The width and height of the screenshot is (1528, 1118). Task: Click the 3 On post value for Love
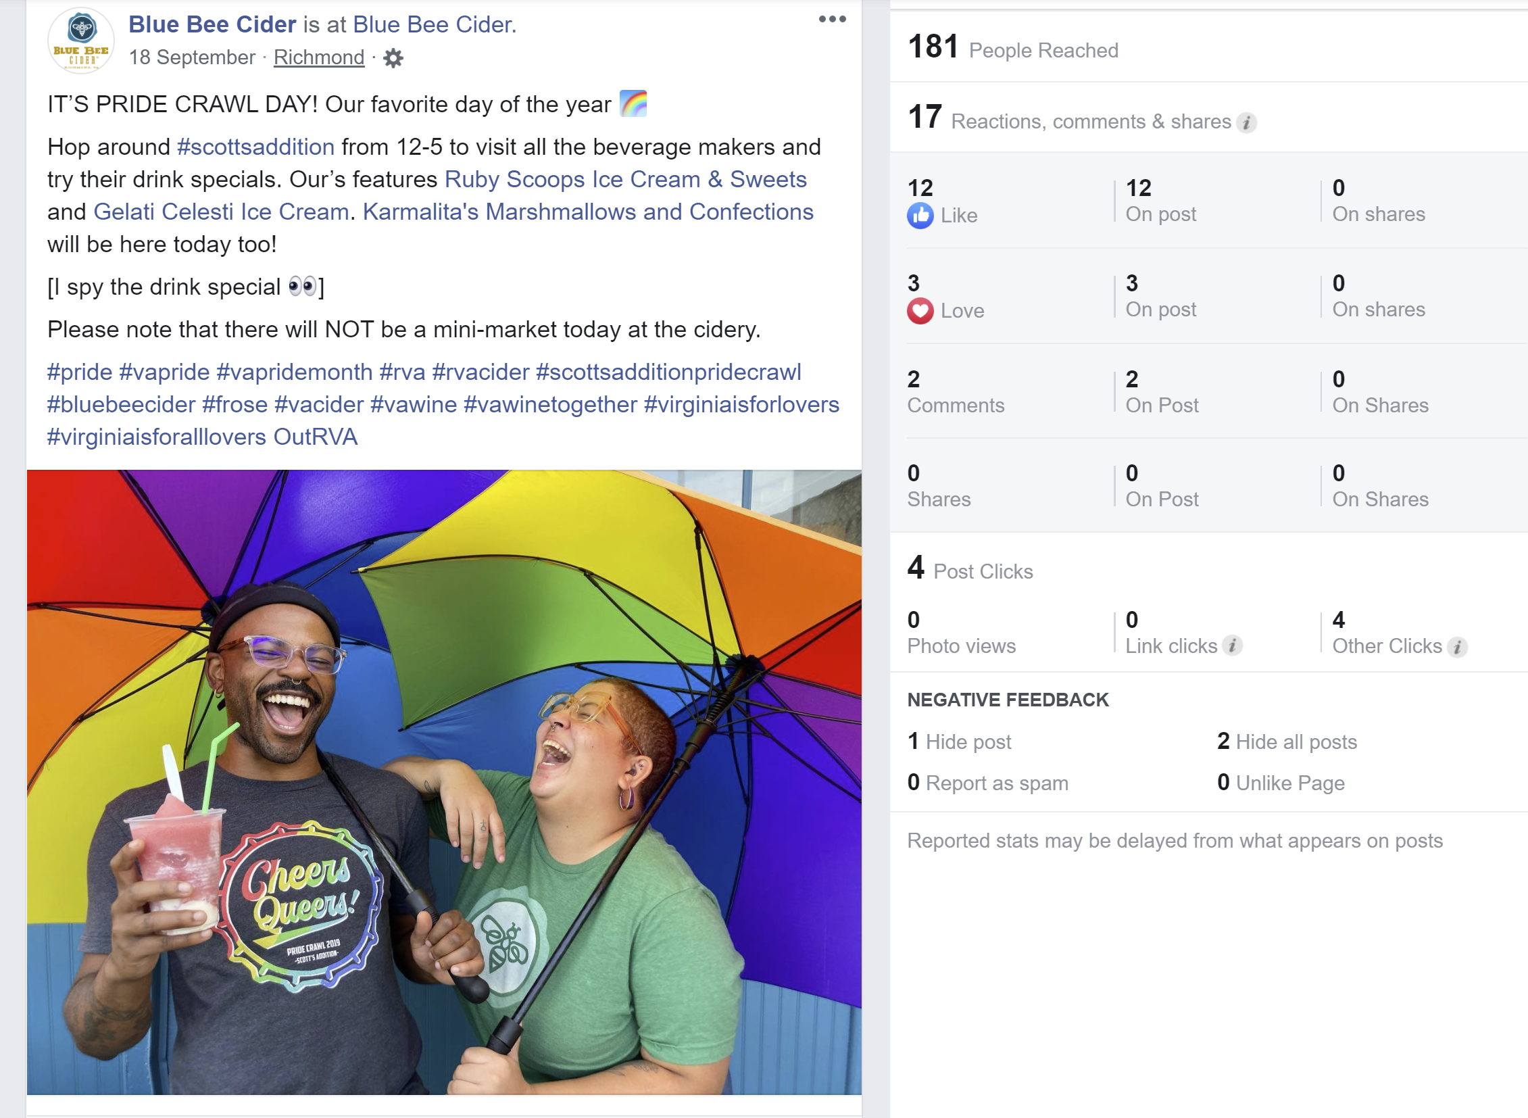pos(1160,297)
